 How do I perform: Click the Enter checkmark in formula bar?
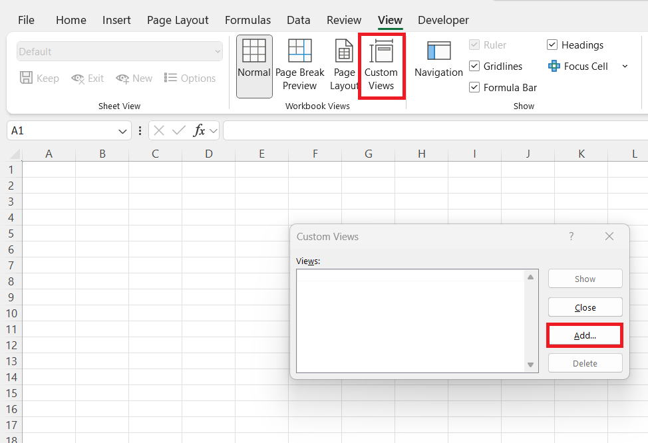[x=178, y=130]
